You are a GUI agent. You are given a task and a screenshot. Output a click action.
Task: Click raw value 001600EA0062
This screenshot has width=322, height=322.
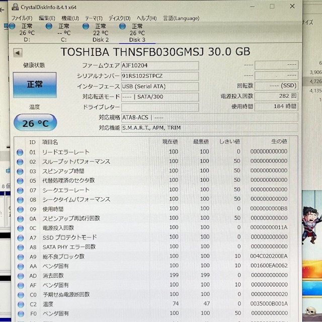coord(269,266)
